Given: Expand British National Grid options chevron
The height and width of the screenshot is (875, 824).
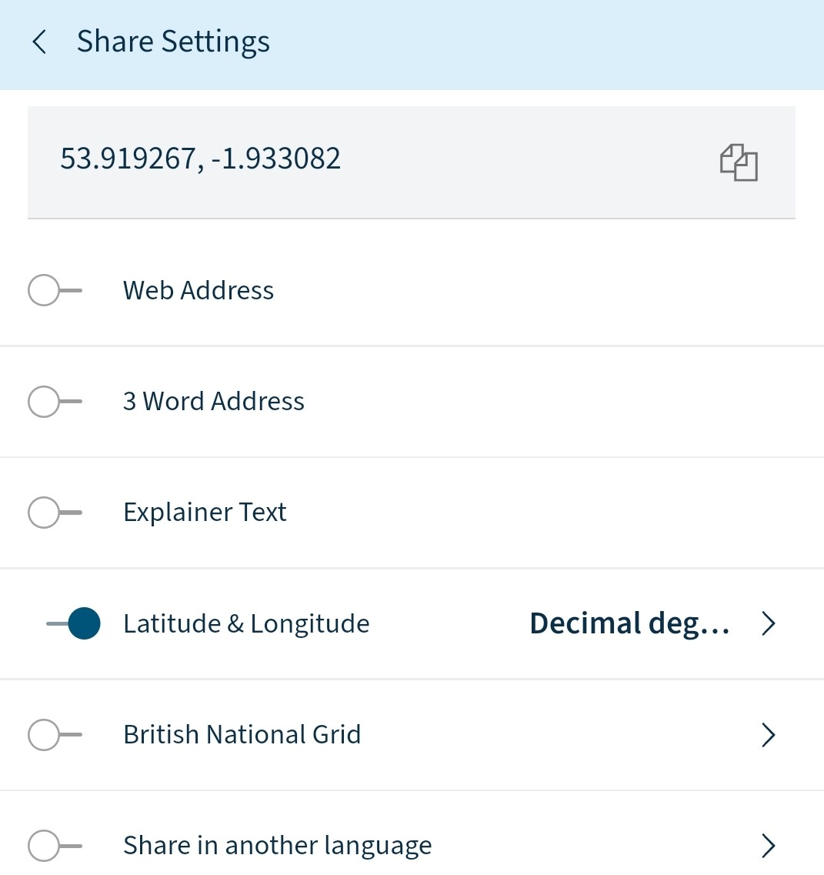Looking at the screenshot, I should [769, 735].
